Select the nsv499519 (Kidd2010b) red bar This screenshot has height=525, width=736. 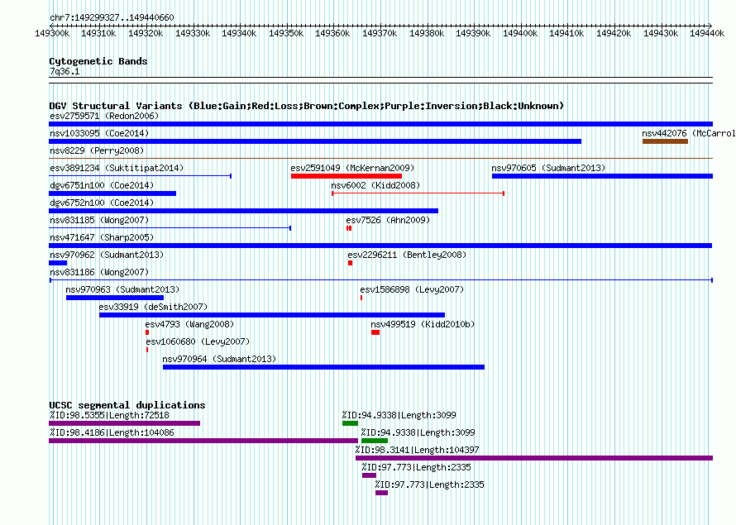tap(375, 332)
